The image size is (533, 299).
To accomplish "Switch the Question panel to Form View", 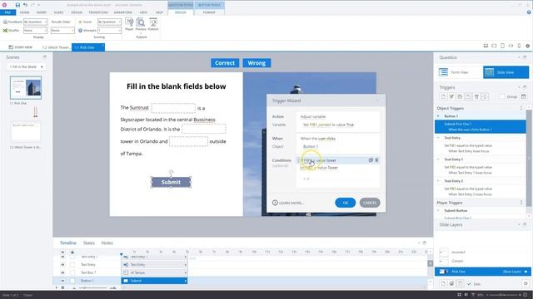I will (x=459, y=72).
